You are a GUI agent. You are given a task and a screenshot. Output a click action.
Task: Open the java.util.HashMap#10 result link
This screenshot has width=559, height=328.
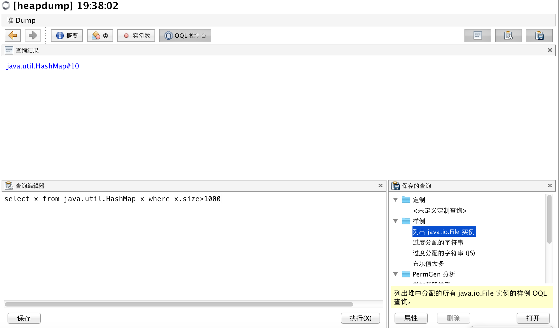pos(43,66)
